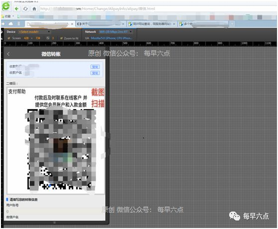Toggle the Screen emulation checkbox
The width and height of the screenshot is (278, 229).
coord(8,38)
